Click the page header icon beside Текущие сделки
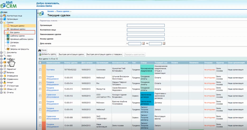Image resolution: width=247 pixels, height=130 pixels. (x=41, y=13)
